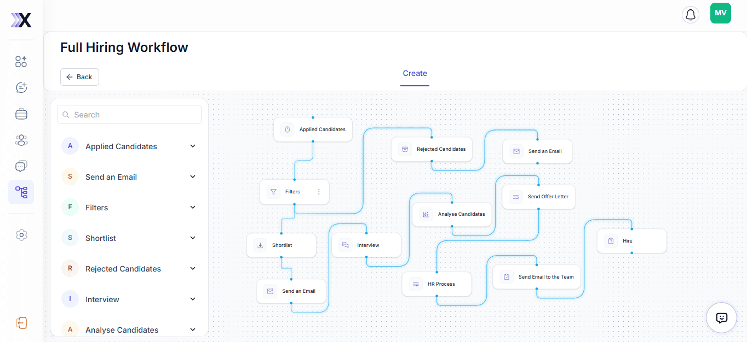
Task: Switch to the Create tab
Action: click(x=415, y=74)
